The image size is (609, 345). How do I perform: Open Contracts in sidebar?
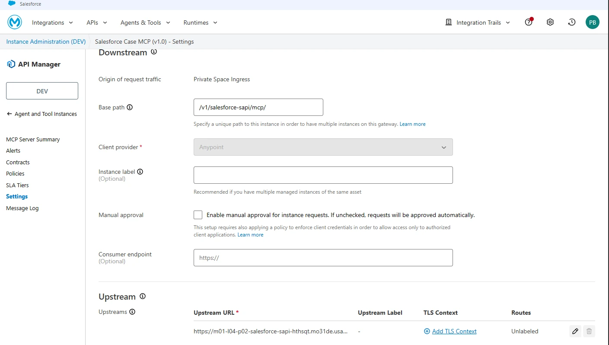click(x=18, y=162)
